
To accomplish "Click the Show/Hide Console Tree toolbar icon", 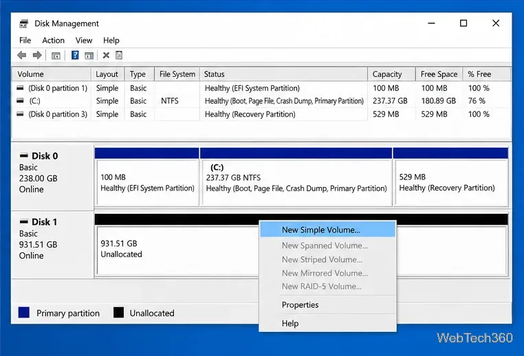I will [56, 56].
